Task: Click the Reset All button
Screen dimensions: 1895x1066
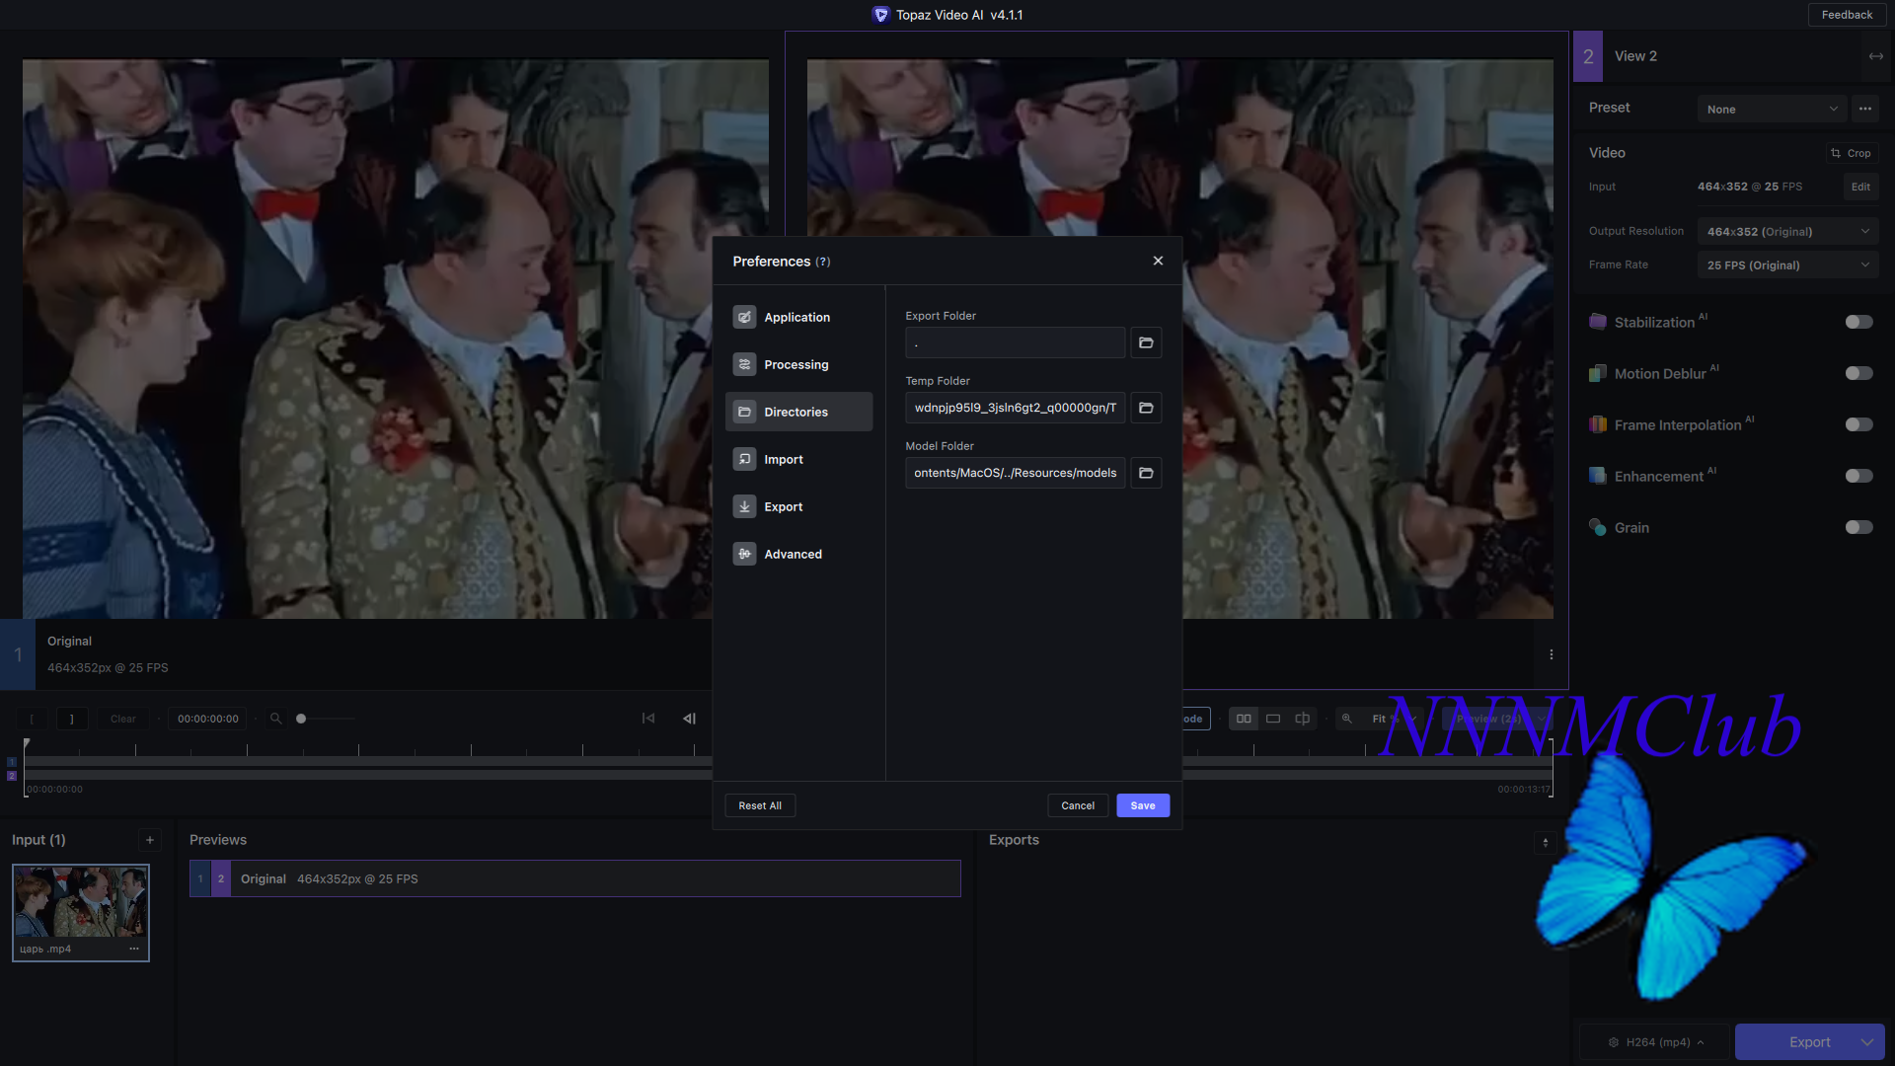Action: point(760,805)
